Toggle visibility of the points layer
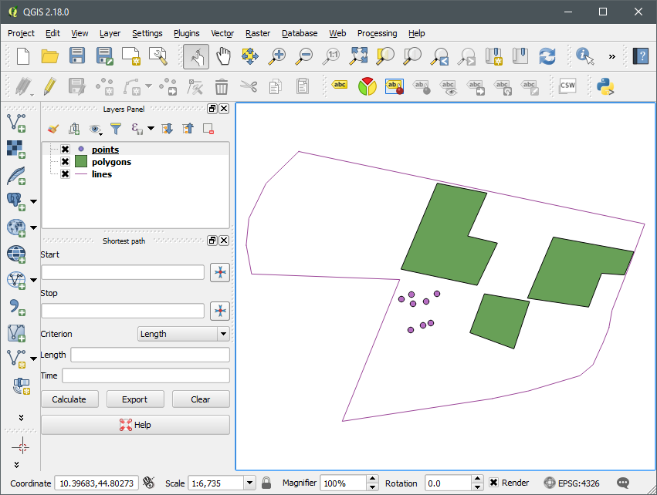Viewport: 657px width, 495px height. (66, 150)
